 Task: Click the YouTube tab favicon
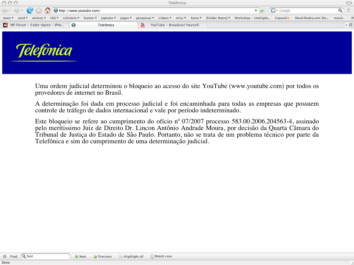tap(143, 25)
